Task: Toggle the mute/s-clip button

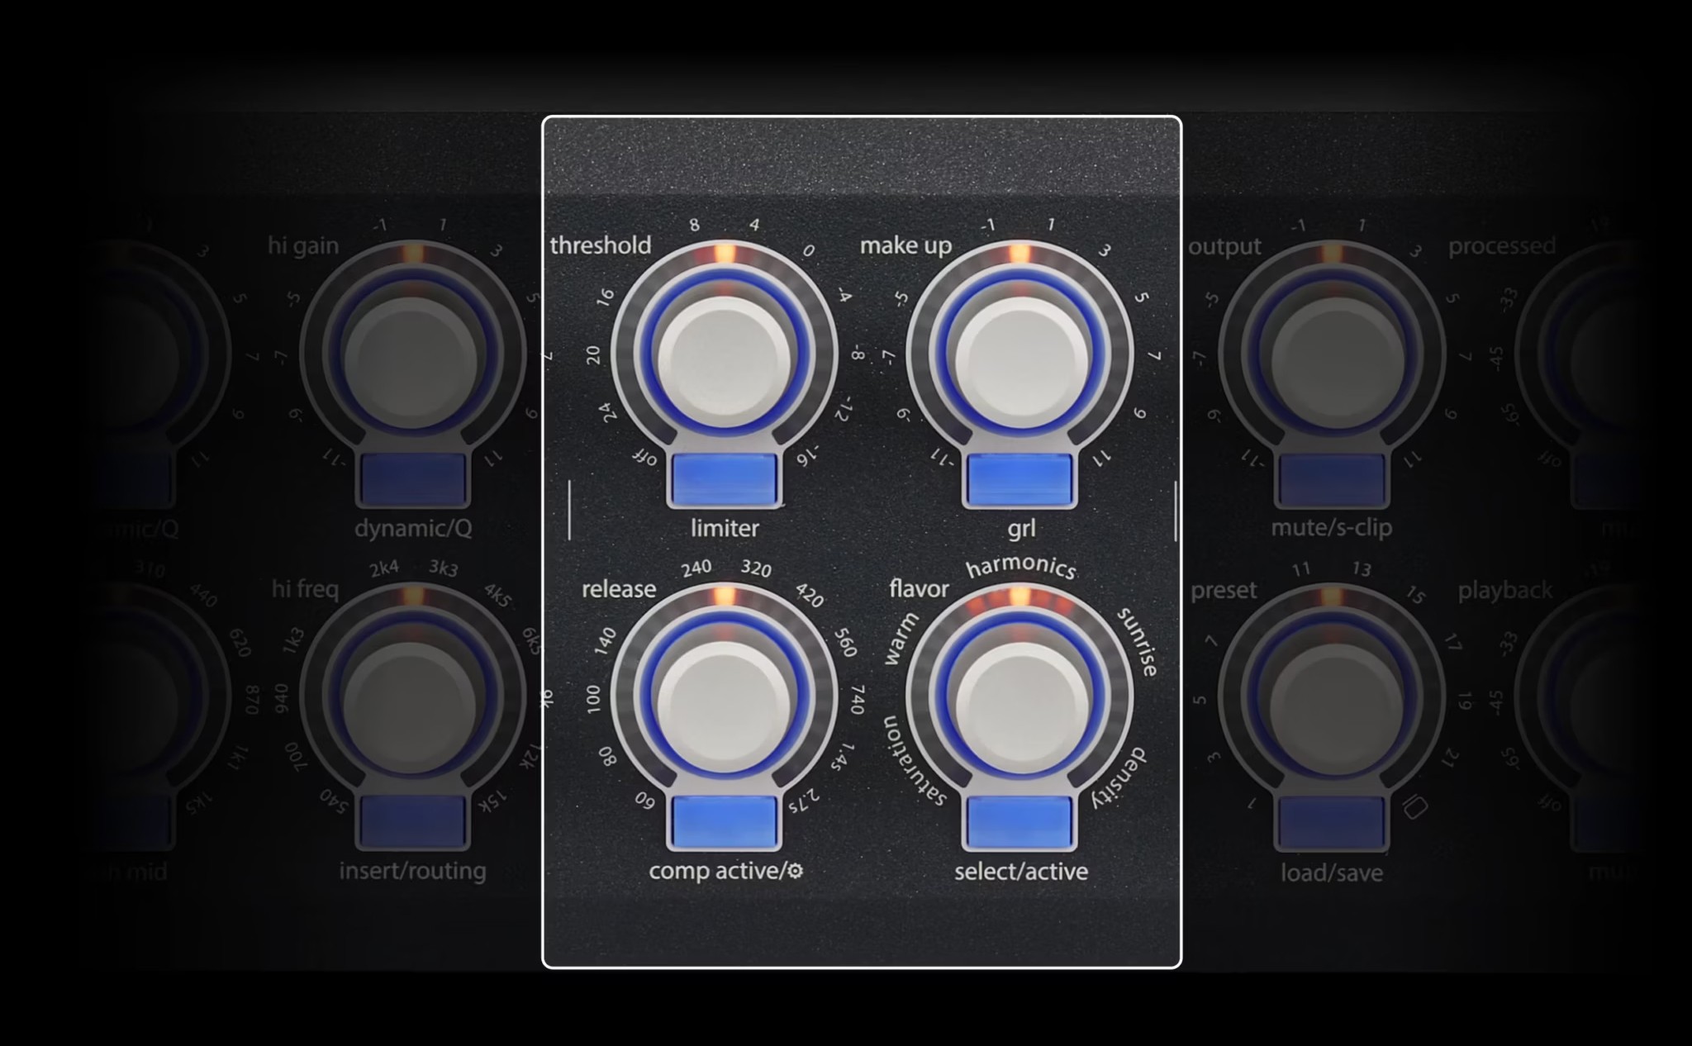Action: click(x=1333, y=479)
